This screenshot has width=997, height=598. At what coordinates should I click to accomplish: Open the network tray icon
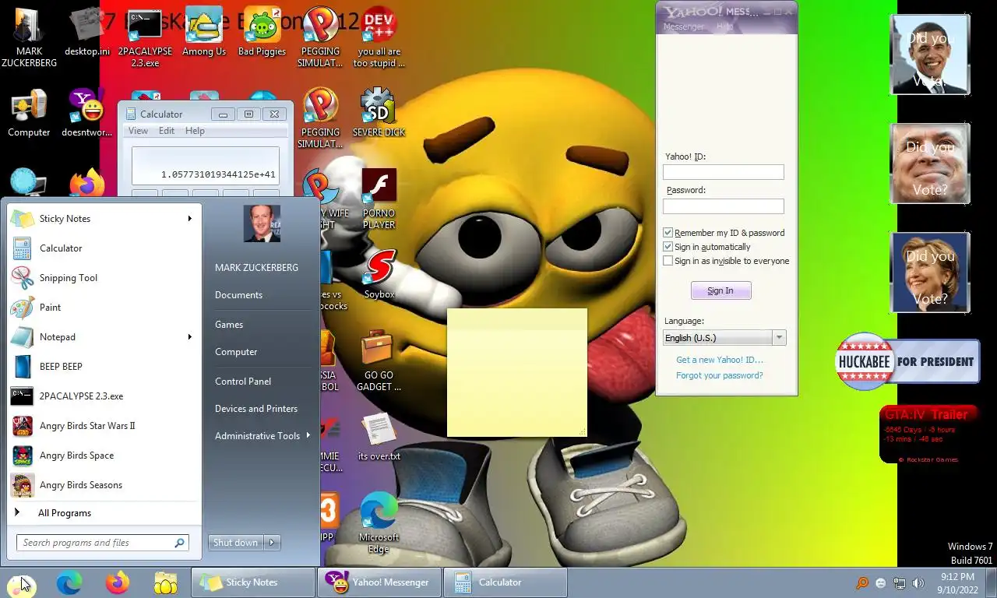(900, 583)
